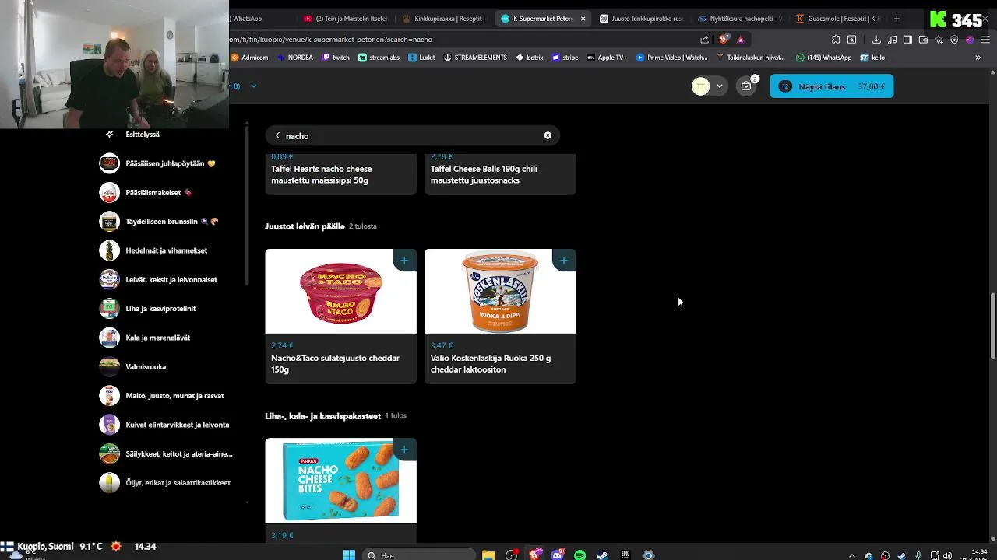Click the page vertical scrollbar thumb
997x560 pixels.
click(992, 325)
